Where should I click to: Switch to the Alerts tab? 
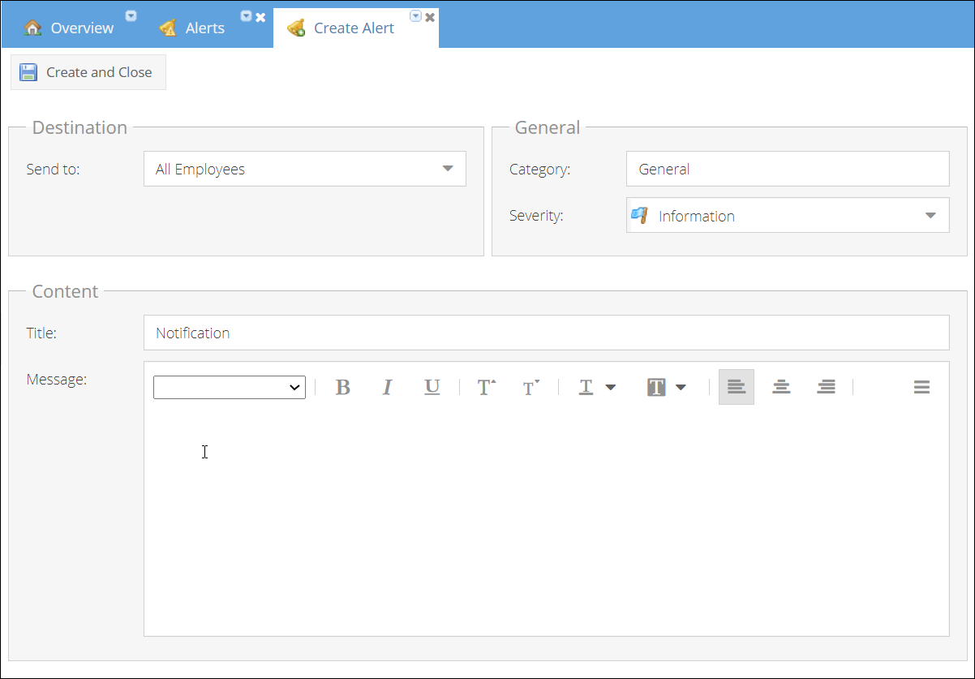coord(205,28)
